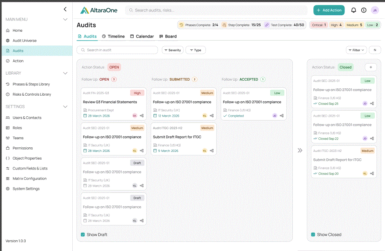Image resolution: width=385 pixels, height=251 pixels.
Task: Switch to the Audits tab
Action: [87, 36]
